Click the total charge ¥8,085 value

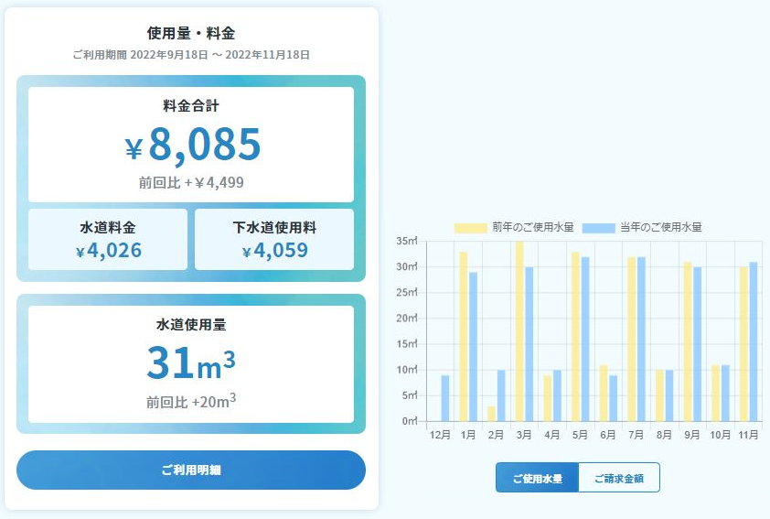pos(192,145)
